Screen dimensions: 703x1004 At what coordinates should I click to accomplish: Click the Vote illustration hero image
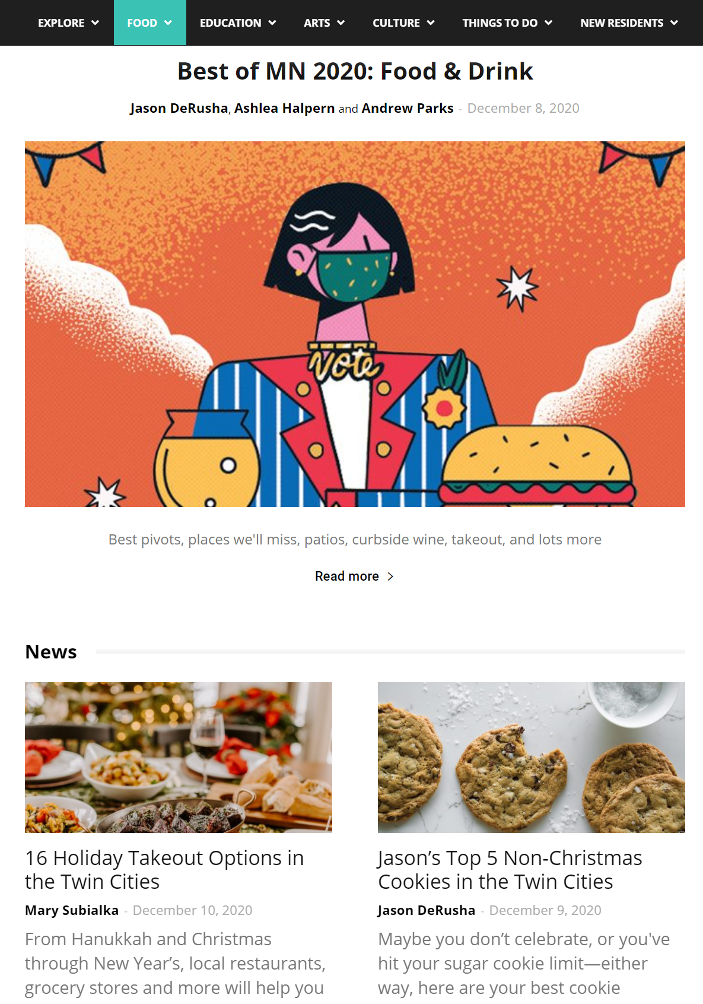coord(355,324)
